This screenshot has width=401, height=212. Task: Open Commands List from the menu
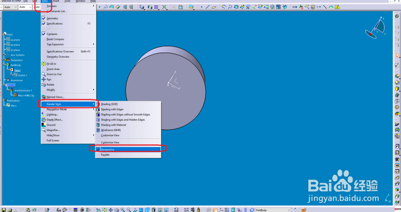[69, 11]
